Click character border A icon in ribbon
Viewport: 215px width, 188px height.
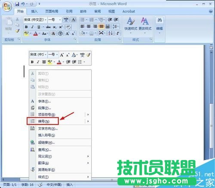pos(73,20)
